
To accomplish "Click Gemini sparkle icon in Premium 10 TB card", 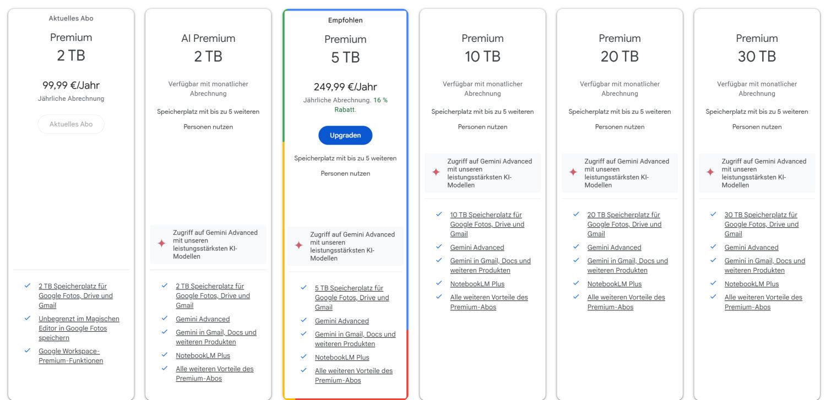I will click(436, 172).
